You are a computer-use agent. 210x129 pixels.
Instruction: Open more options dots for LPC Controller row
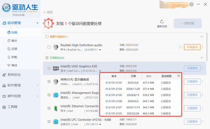[x=202, y=122]
